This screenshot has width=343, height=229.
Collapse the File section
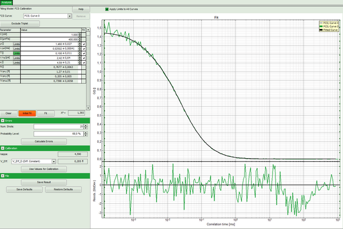point(3,176)
